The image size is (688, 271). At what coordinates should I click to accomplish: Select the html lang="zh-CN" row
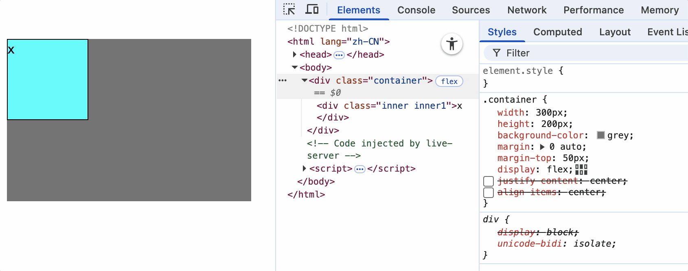click(339, 41)
